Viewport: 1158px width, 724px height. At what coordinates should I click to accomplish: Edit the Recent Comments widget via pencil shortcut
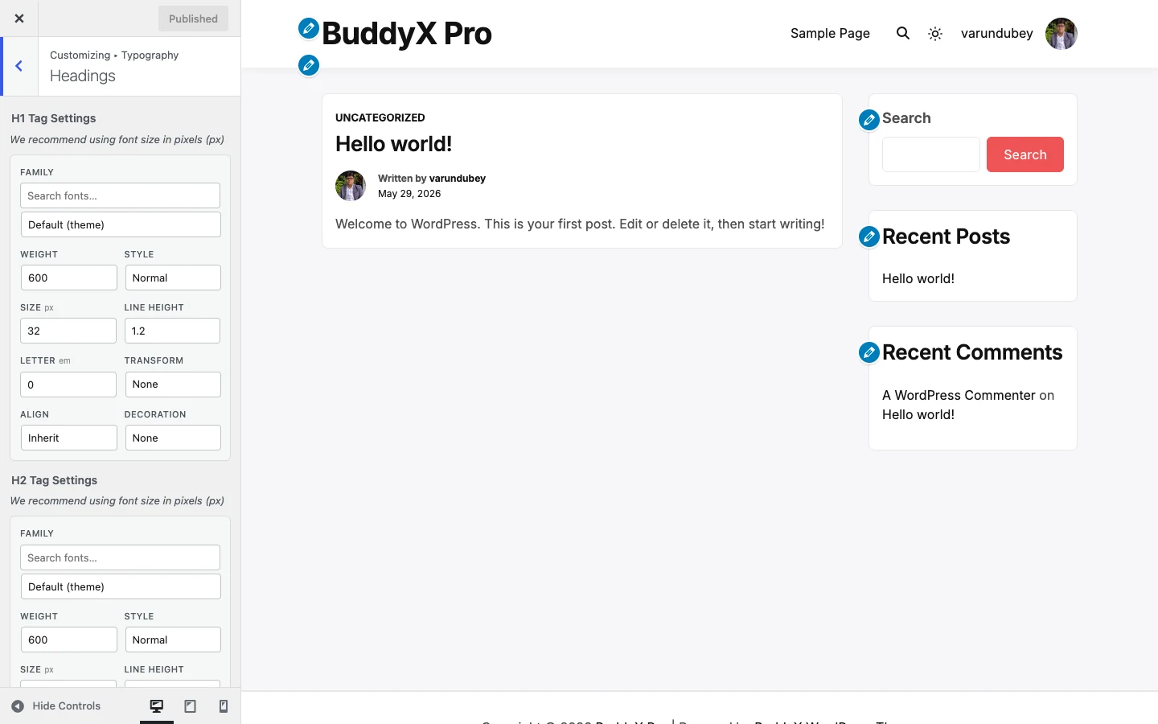869,352
